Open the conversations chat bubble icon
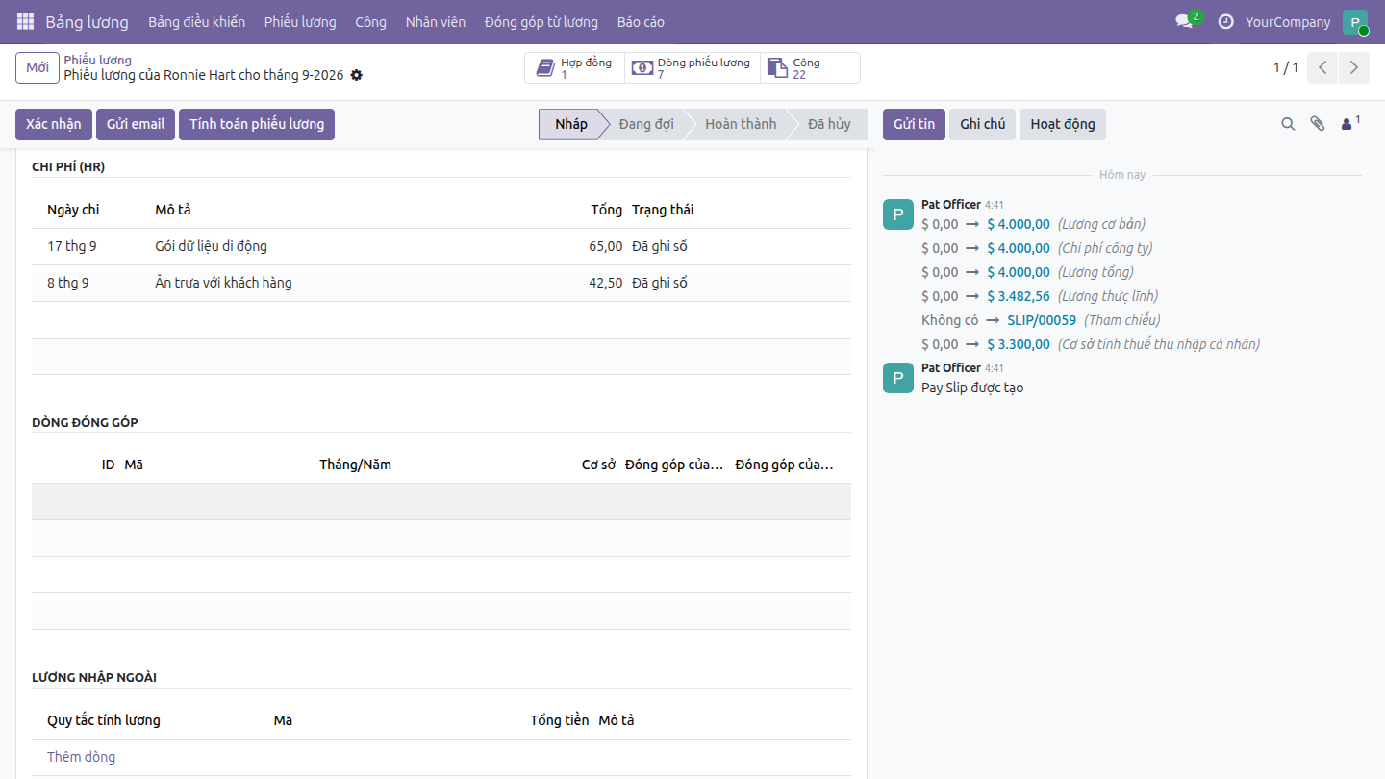This screenshot has width=1385, height=779. tap(1184, 21)
